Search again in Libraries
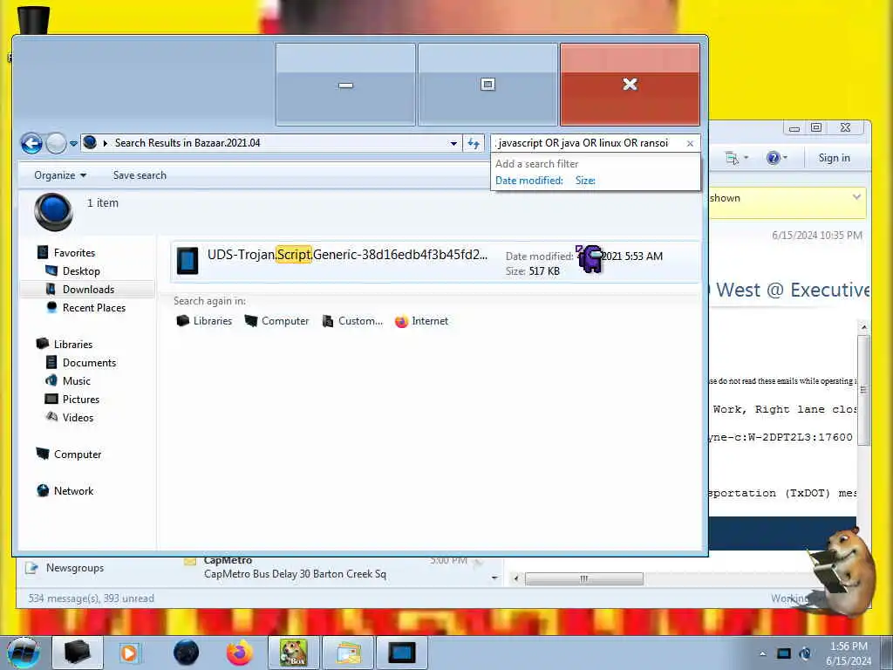Viewport: 893px width, 670px height. [204, 321]
